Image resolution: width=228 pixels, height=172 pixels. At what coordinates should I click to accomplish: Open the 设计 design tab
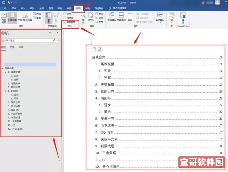click(x=32, y=8)
